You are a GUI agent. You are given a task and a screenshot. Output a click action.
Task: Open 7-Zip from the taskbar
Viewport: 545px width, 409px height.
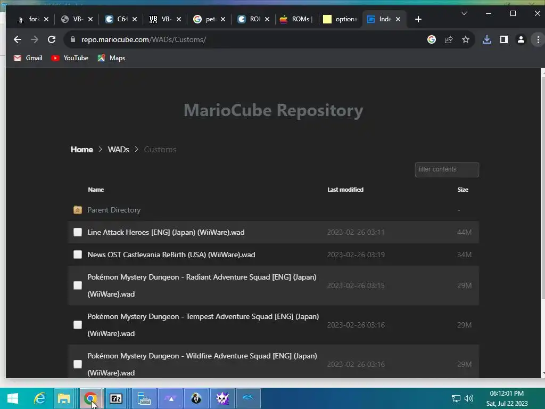[115, 398]
